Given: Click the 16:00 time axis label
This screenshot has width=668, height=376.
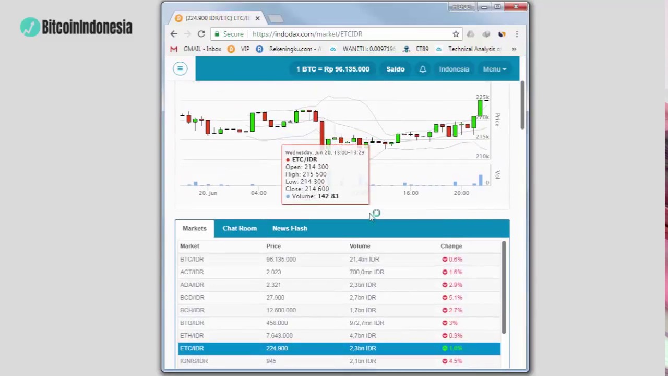Looking at the screenshot, I should 411,193.
